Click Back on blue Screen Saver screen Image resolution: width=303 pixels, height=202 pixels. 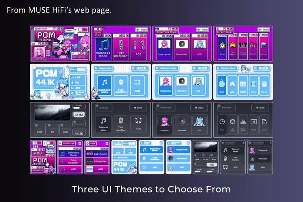click(x=261, y=68)
